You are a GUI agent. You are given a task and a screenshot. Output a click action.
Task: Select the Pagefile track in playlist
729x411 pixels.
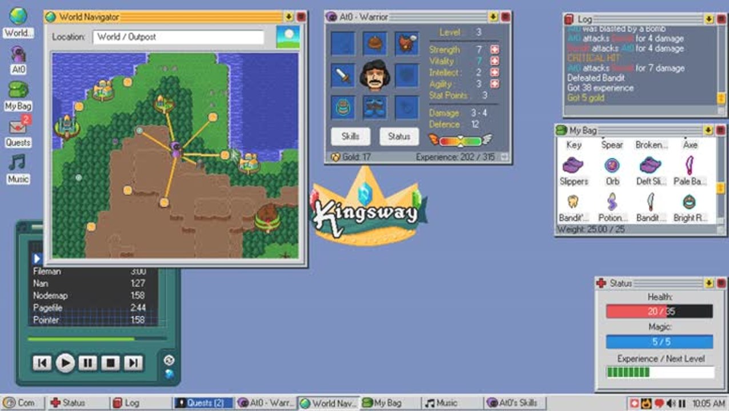(89, 308)
